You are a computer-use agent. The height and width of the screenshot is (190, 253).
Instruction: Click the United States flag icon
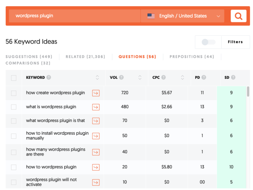tap(151, 16)
